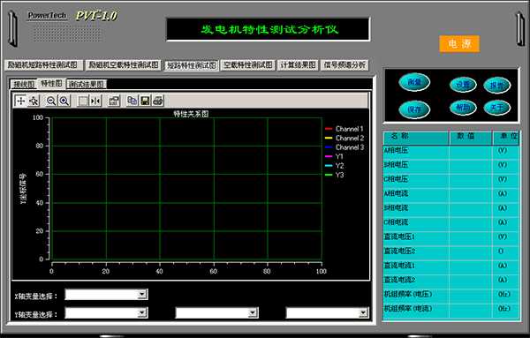The width and height of the screenshot is (530, 338).
Task: Click the zoom out magnifier icon
Action: click(51, 101)
